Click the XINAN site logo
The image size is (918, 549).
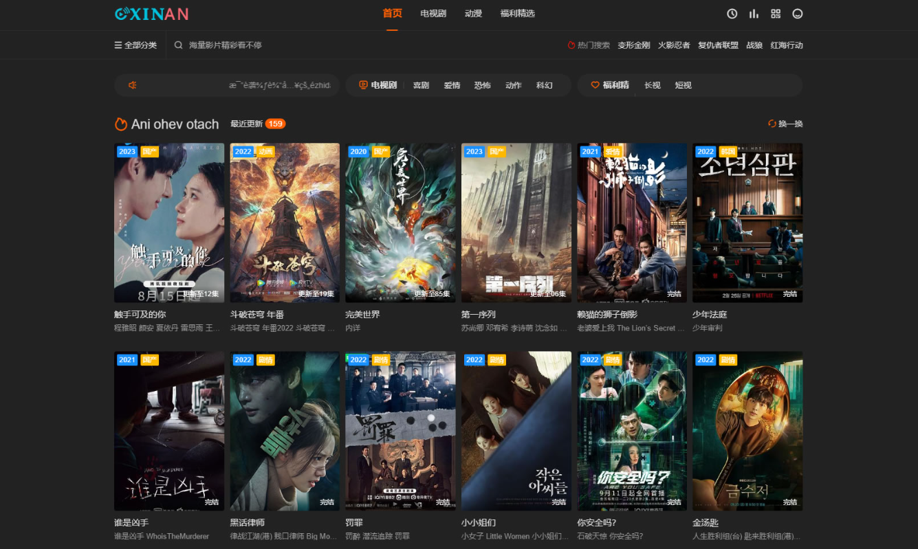(x=151, y=14)
